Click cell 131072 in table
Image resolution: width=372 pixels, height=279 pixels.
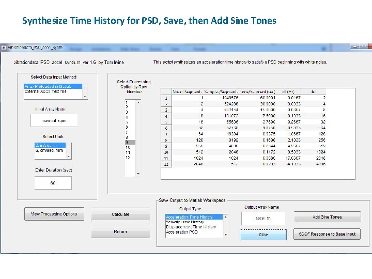click(221, 116)
